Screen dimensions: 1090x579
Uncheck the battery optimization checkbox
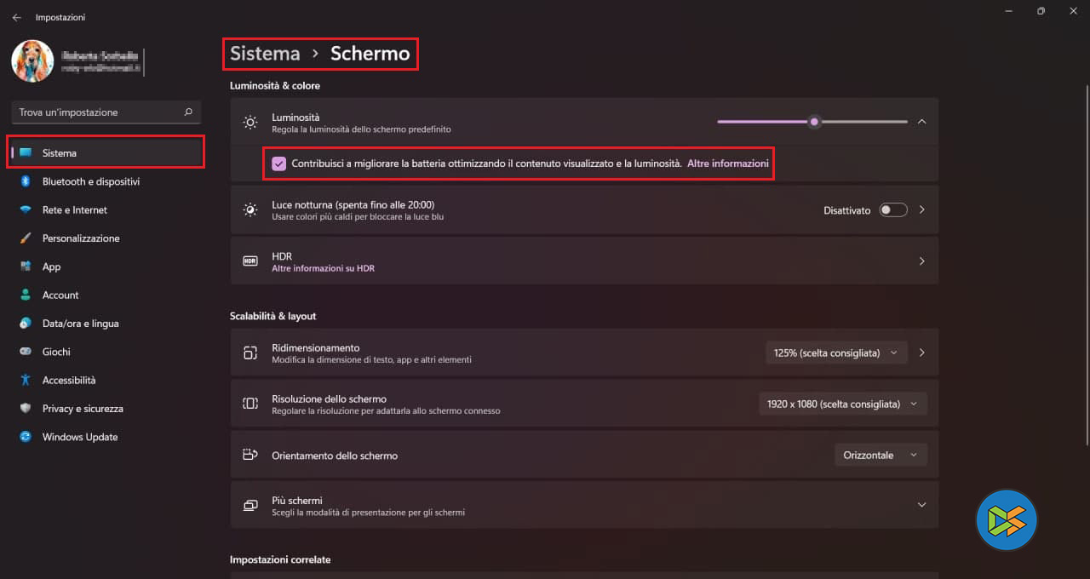pos(279,163)
